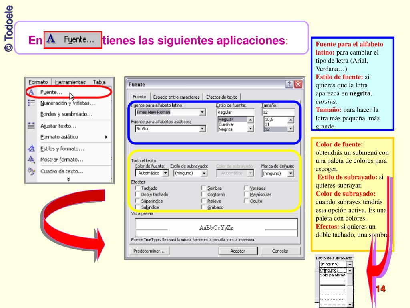The width and height of the screenshot is (410, 308).
Task: Enable the Versales checkbox
Action: pyautogui.click(x=246, y=188)
